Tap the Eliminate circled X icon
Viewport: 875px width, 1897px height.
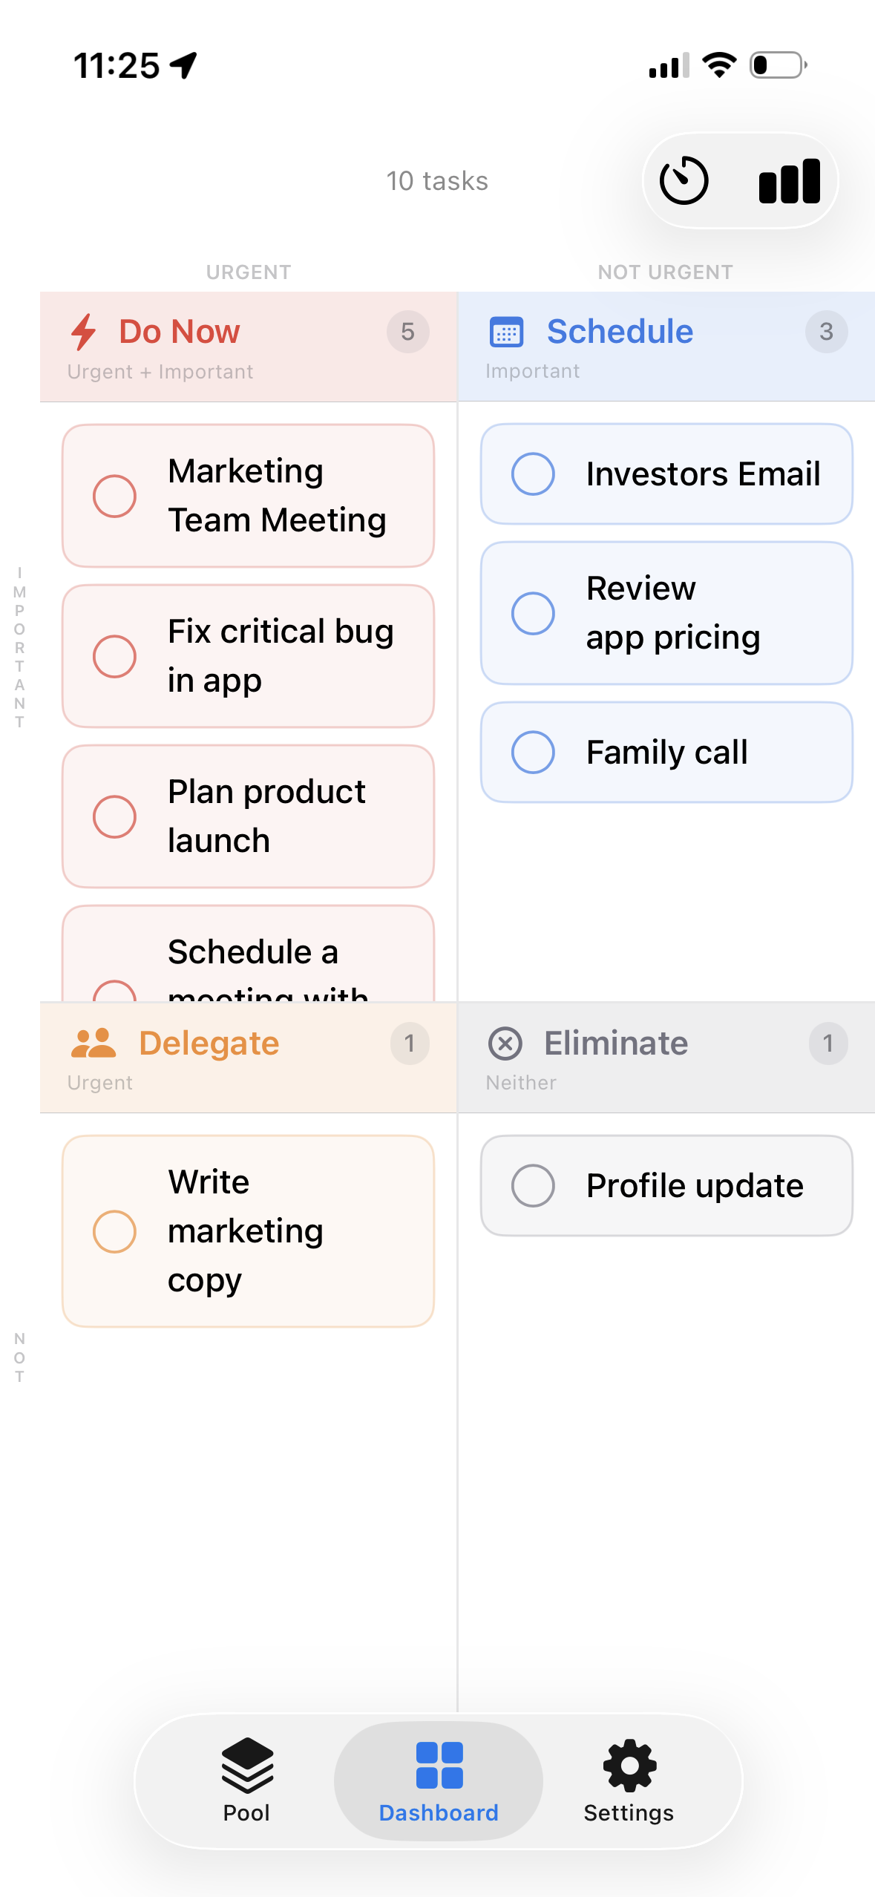coord(505,1043)
